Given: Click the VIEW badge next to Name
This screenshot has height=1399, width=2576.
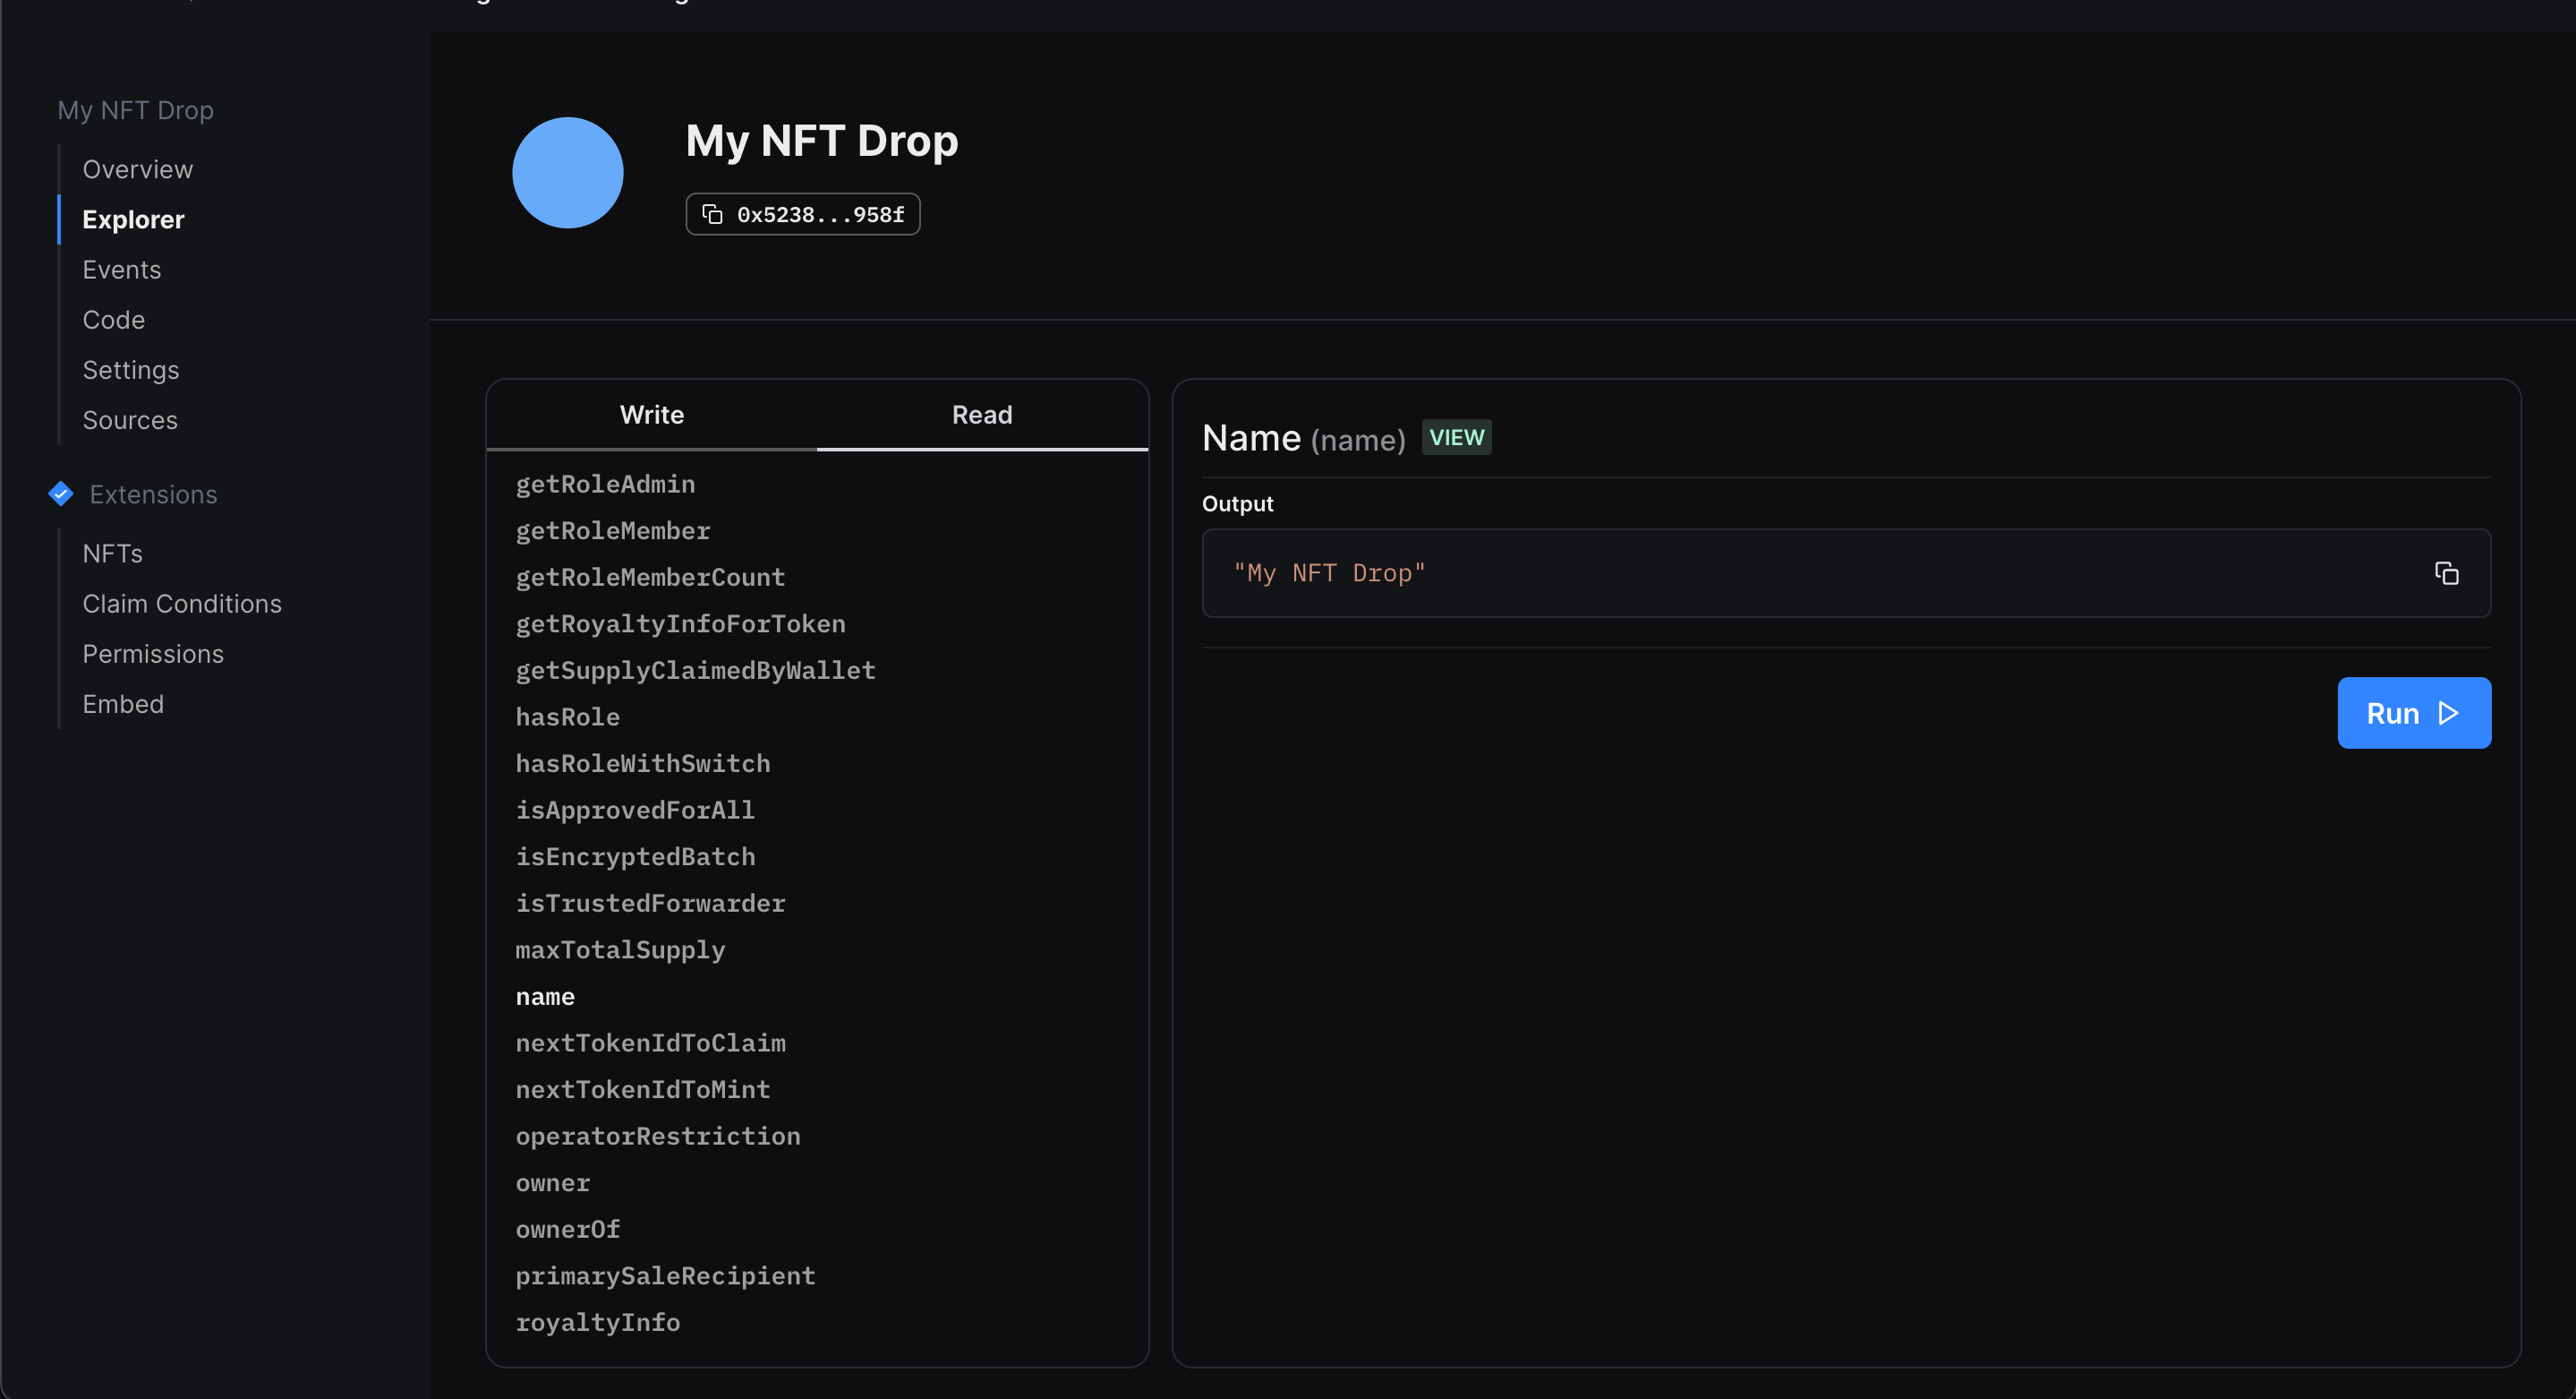Looking at the screenshot, I should (1456, 436).
